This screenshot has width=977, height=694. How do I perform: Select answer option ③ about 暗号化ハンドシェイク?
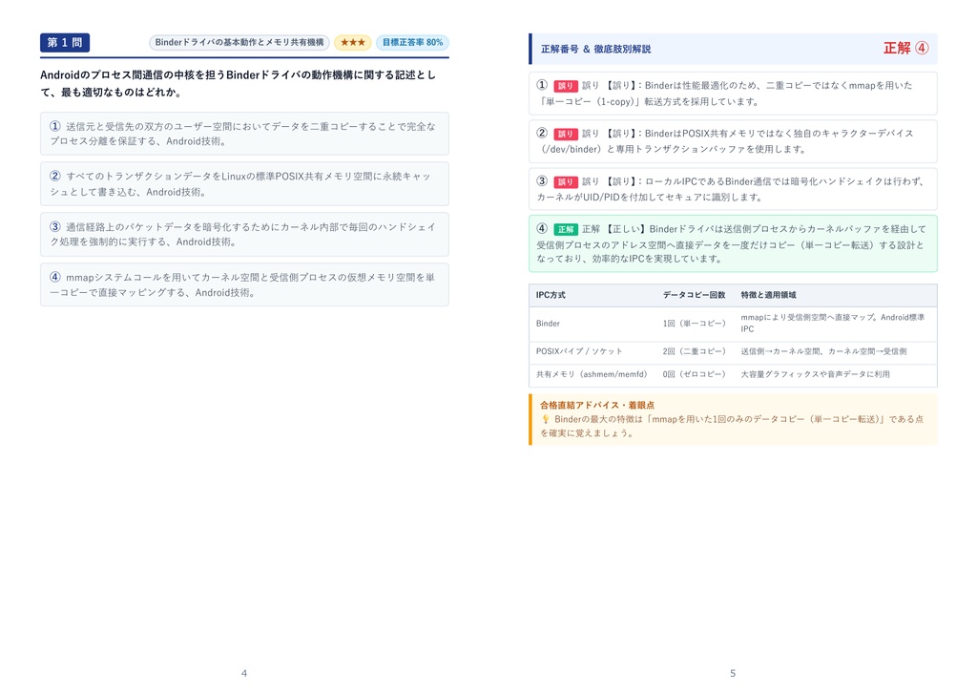coord(244,235)
